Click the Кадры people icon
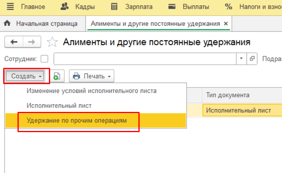The width and height of the screenshot is (282, 173). click(x=64, y=7)
